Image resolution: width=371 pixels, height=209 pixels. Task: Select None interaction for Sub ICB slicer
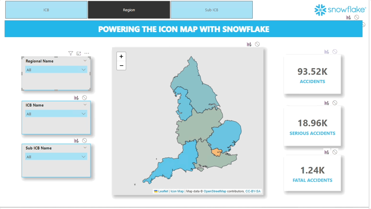tap(84, 140)
